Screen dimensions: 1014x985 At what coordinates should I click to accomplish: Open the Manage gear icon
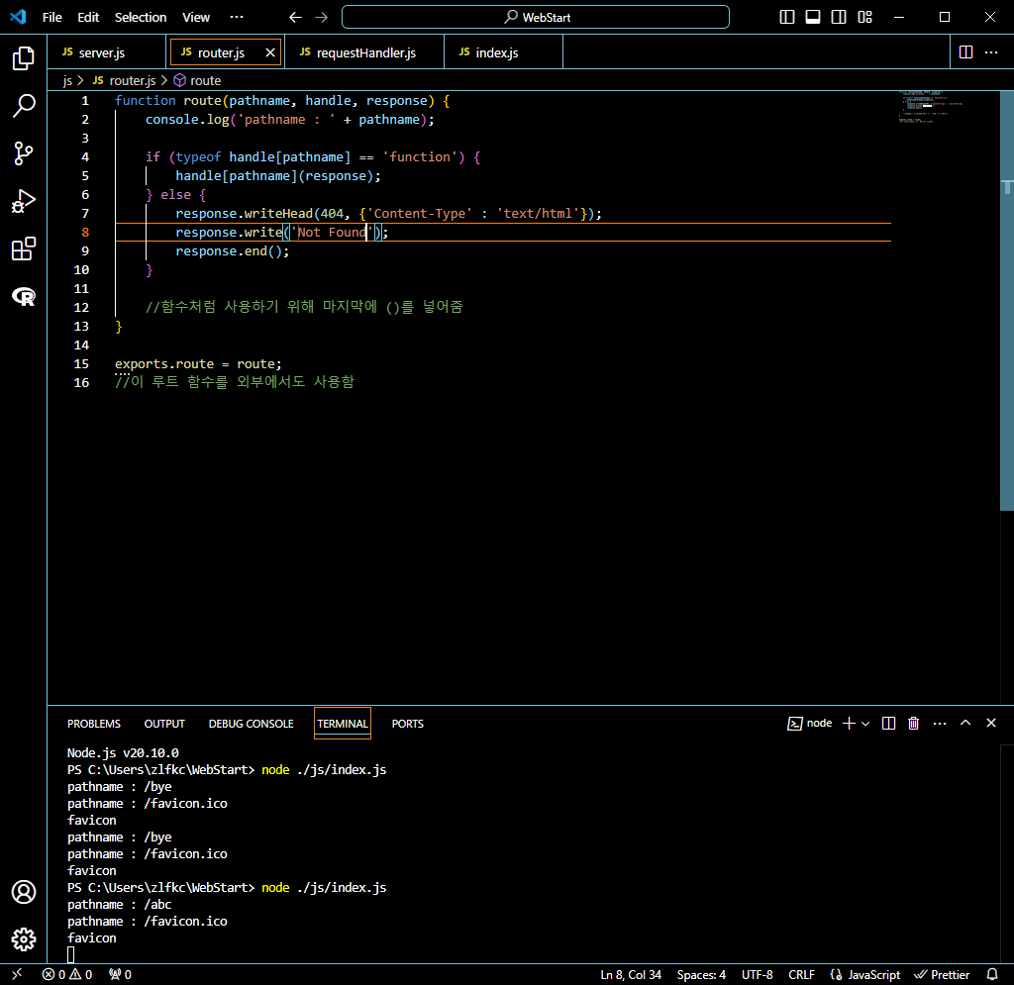[24, 939]
